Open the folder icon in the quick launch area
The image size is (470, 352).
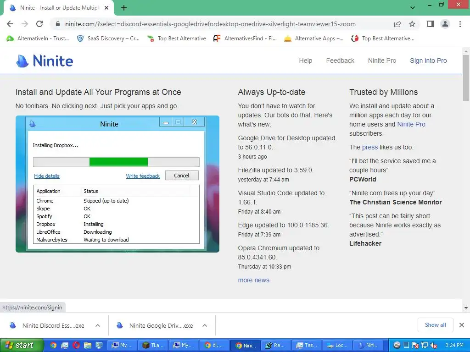click(88, 346)
